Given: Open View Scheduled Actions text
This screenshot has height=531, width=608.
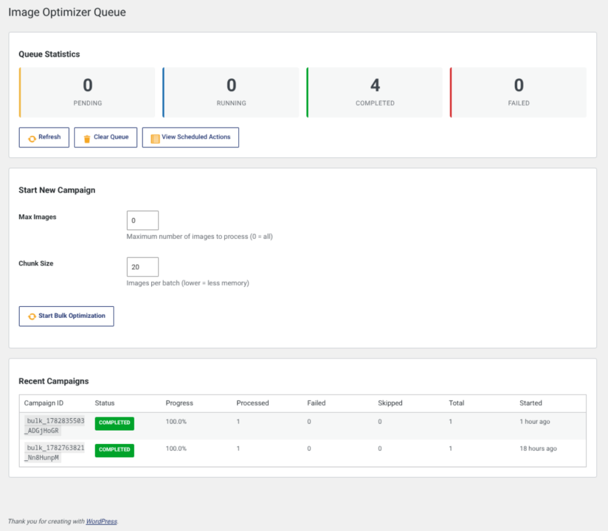Looking at the screenshot, I should pos(196,137).
